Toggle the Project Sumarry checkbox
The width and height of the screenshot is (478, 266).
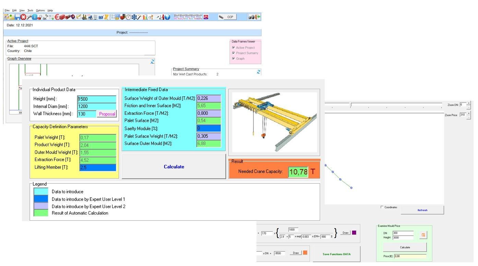(234, 53)
